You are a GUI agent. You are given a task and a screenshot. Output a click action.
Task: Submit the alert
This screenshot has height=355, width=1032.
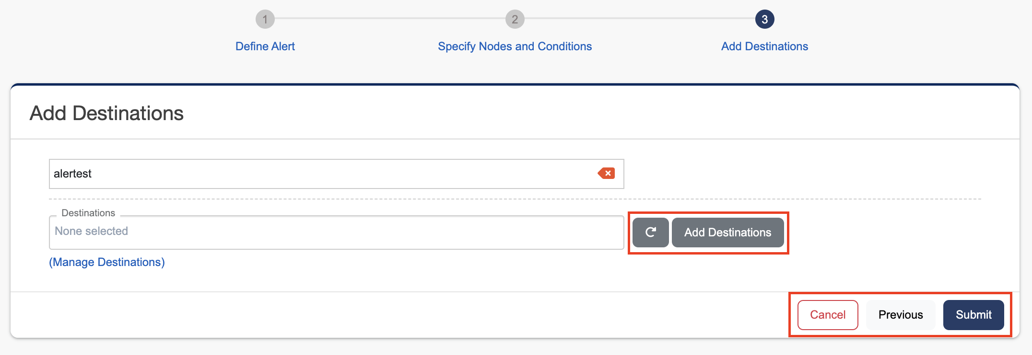point(973,315)
